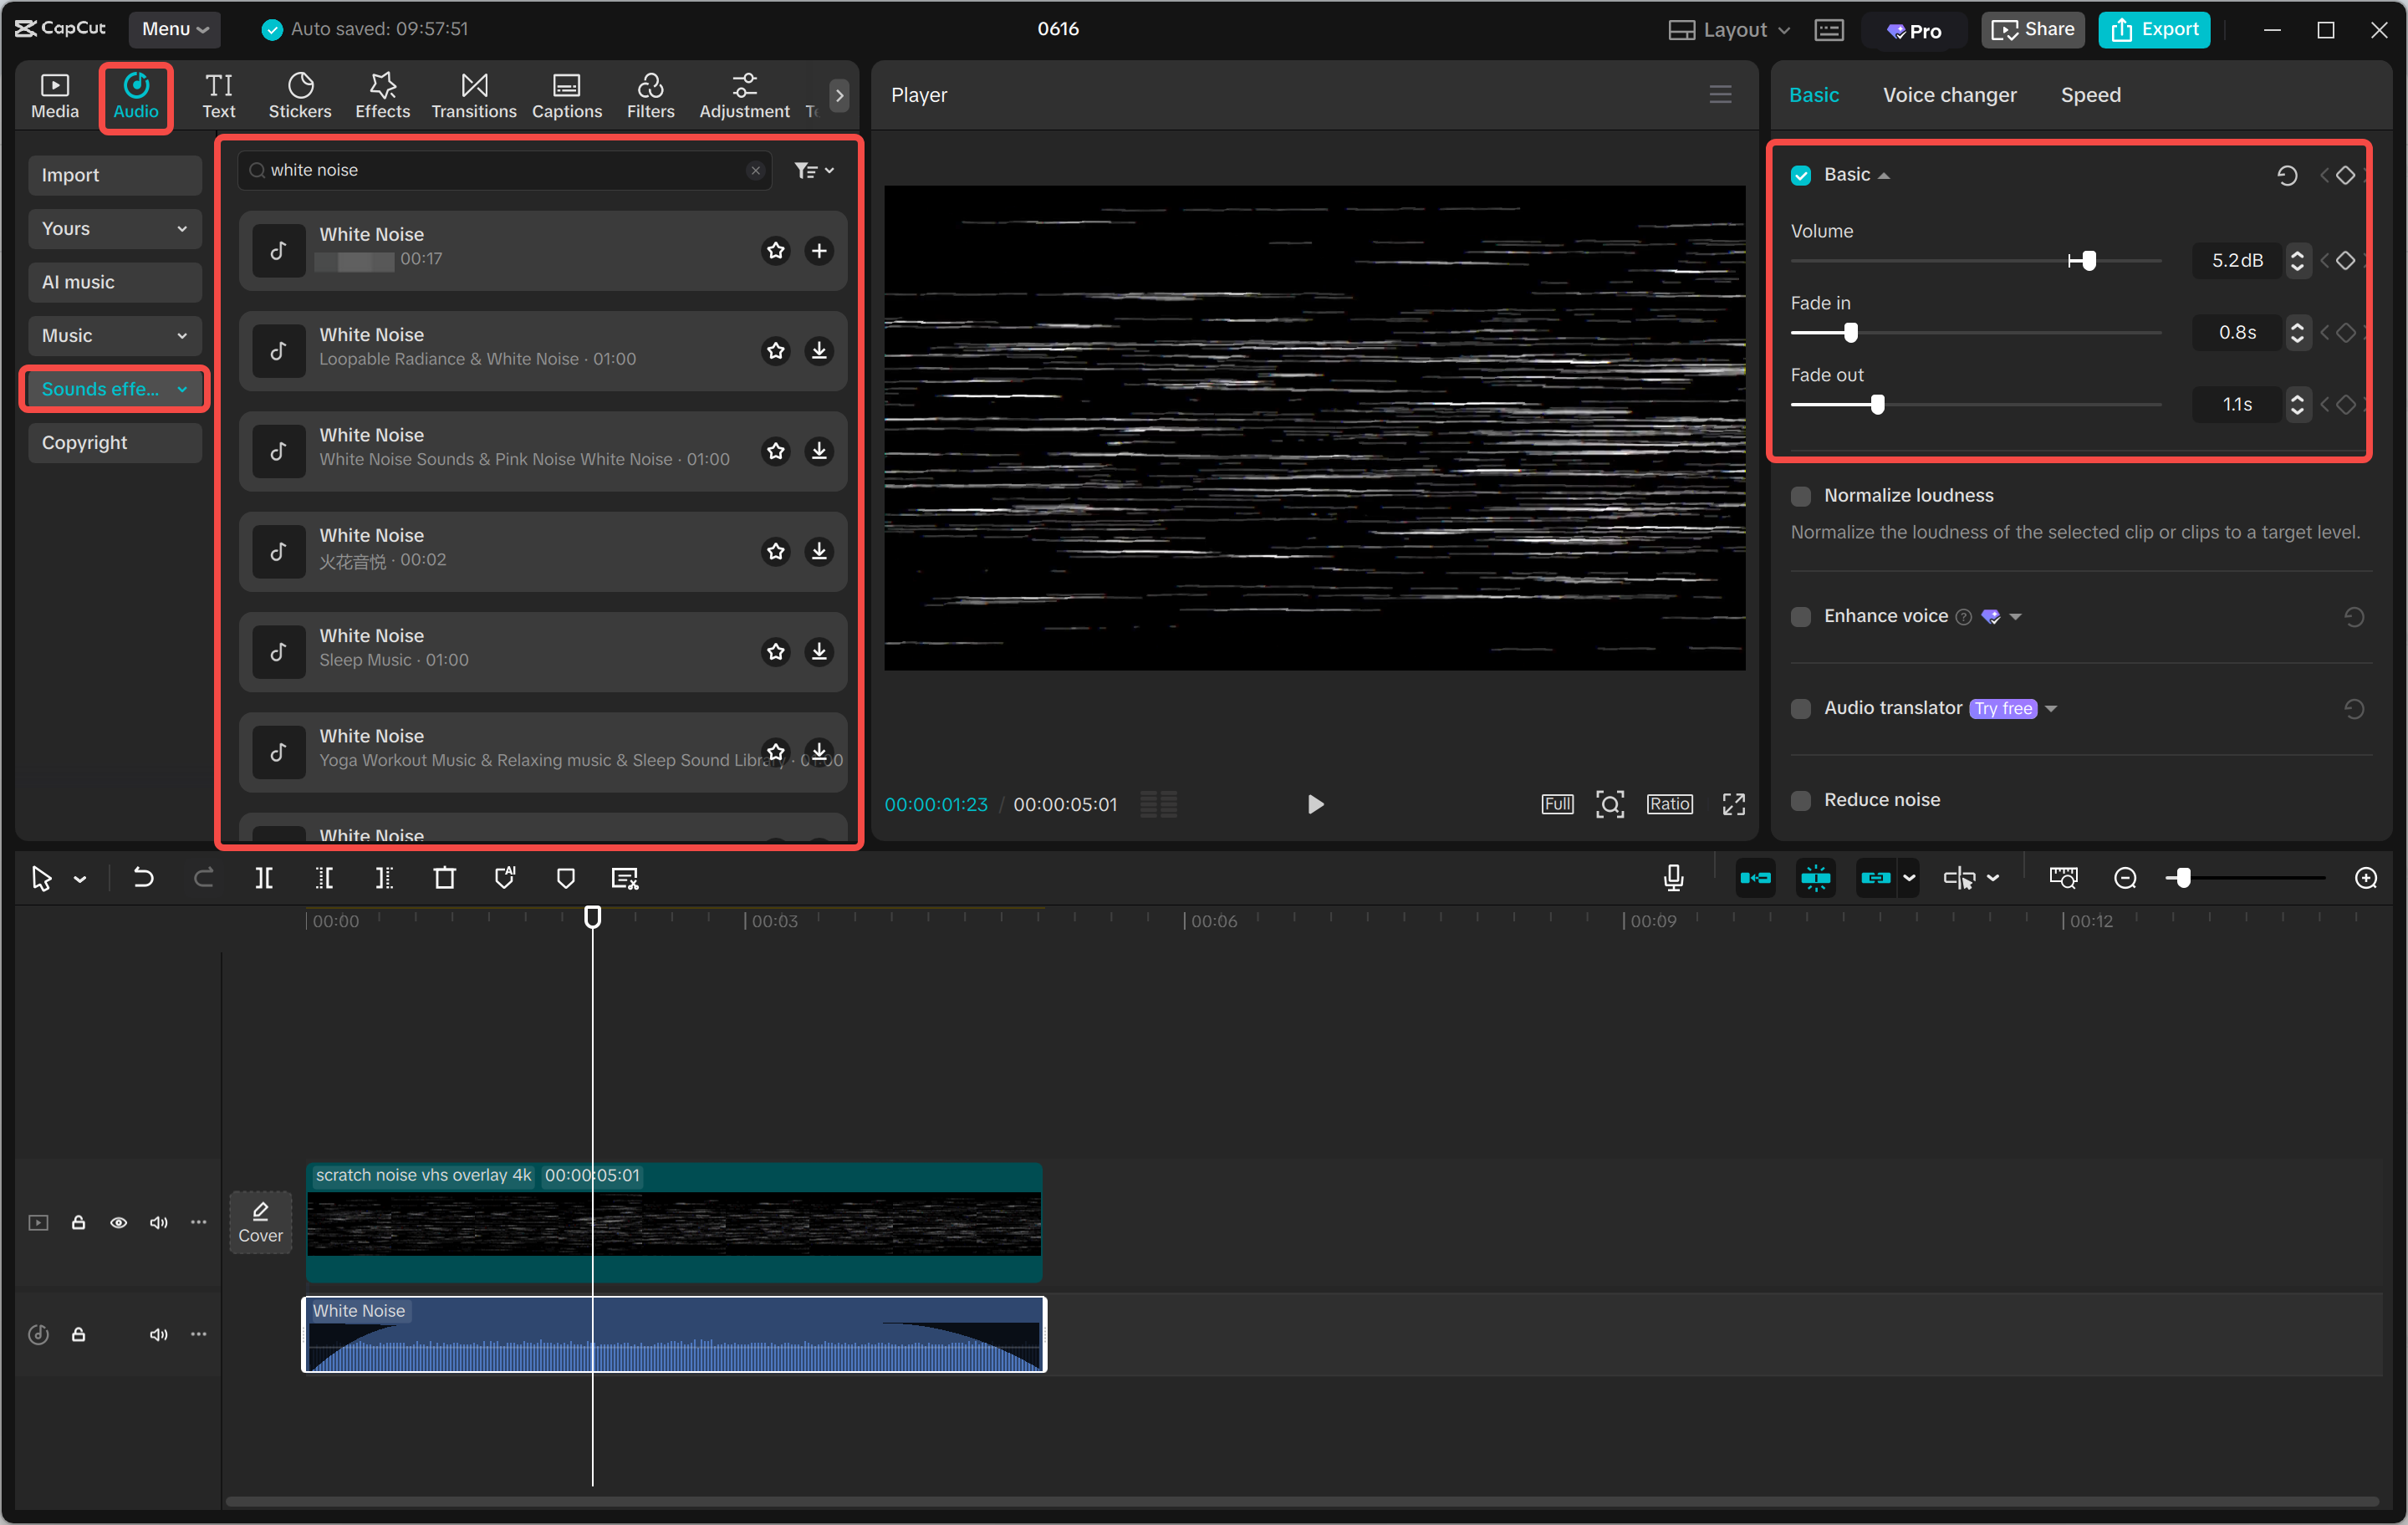This screenshot has width=2408, height=1525.
Task: Turn on Reduce noise
Action: [x=1801, y=799]
